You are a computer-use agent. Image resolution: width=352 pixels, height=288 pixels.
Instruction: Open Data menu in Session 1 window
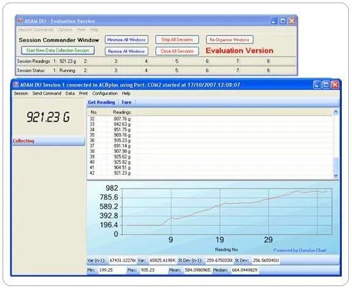pos(70,93)
